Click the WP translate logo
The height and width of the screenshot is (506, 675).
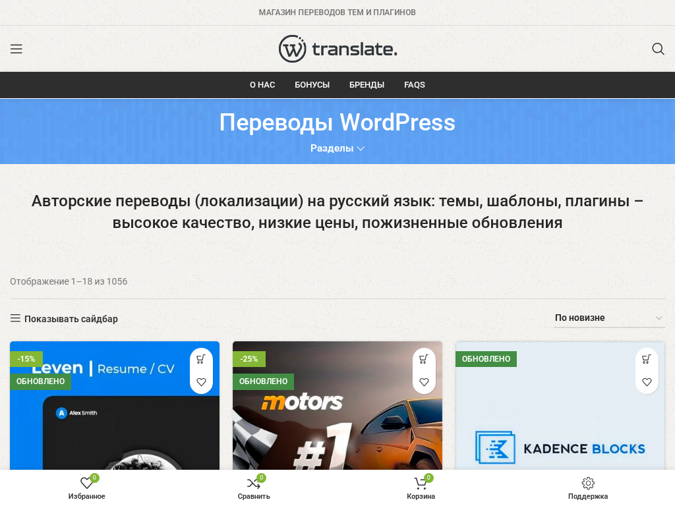click(x=337, y=49)
